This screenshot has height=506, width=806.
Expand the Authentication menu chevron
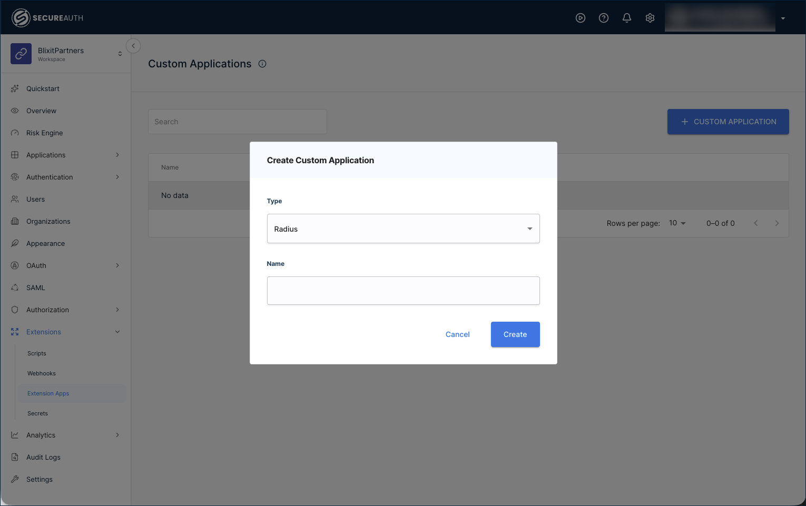tap(117, 177)
